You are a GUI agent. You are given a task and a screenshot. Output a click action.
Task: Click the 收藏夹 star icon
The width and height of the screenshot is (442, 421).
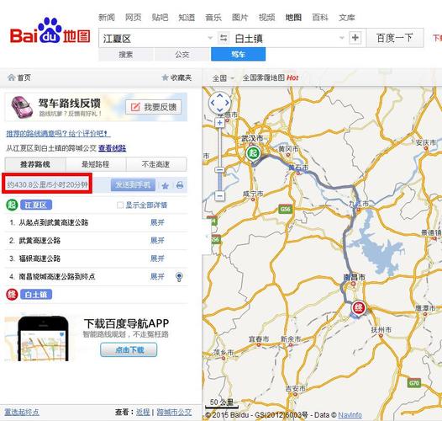click(165, 77)
